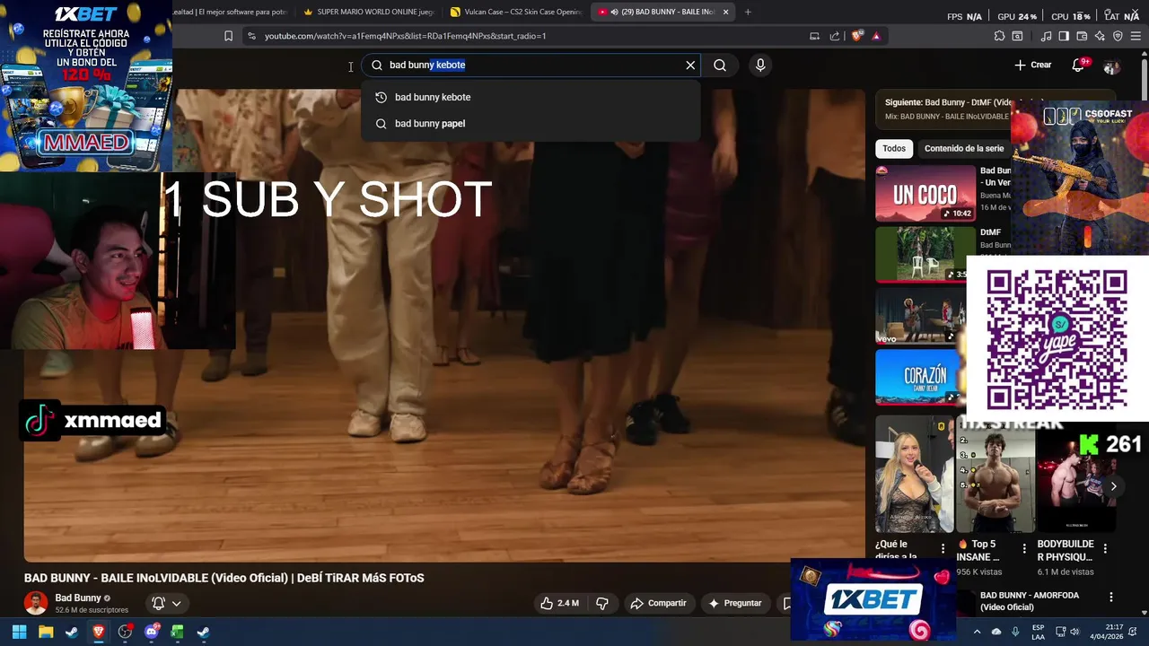Toggle the browser sidebar panel icon
The height and width of the screenshot is (646, 1149).
tap(1064, 36)
